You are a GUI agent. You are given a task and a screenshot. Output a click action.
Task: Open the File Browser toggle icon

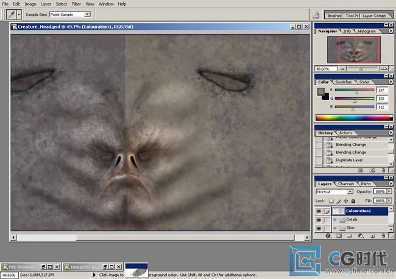tap(316, 15)
